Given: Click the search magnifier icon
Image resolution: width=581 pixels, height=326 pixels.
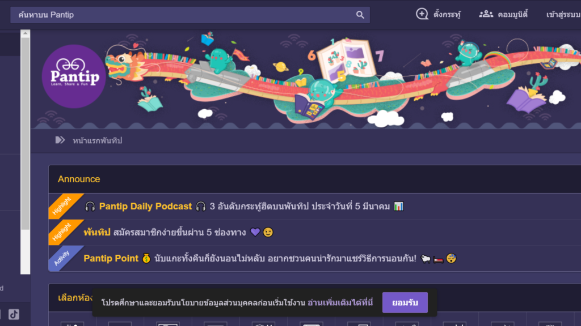Looking at the screenshot, I should [360, 15].
